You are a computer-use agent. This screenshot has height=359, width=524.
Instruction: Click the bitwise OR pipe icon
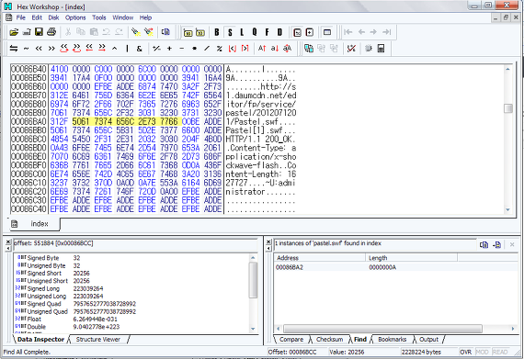point(127,49)
